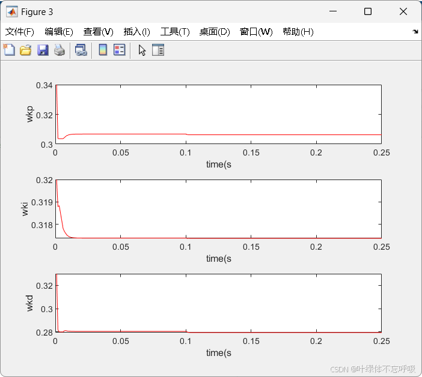The height and width of the screenshot is (377, 422).
Task: Create a new figure with toolbar icon
Action: pyautogui.click(x=9, y=50)
